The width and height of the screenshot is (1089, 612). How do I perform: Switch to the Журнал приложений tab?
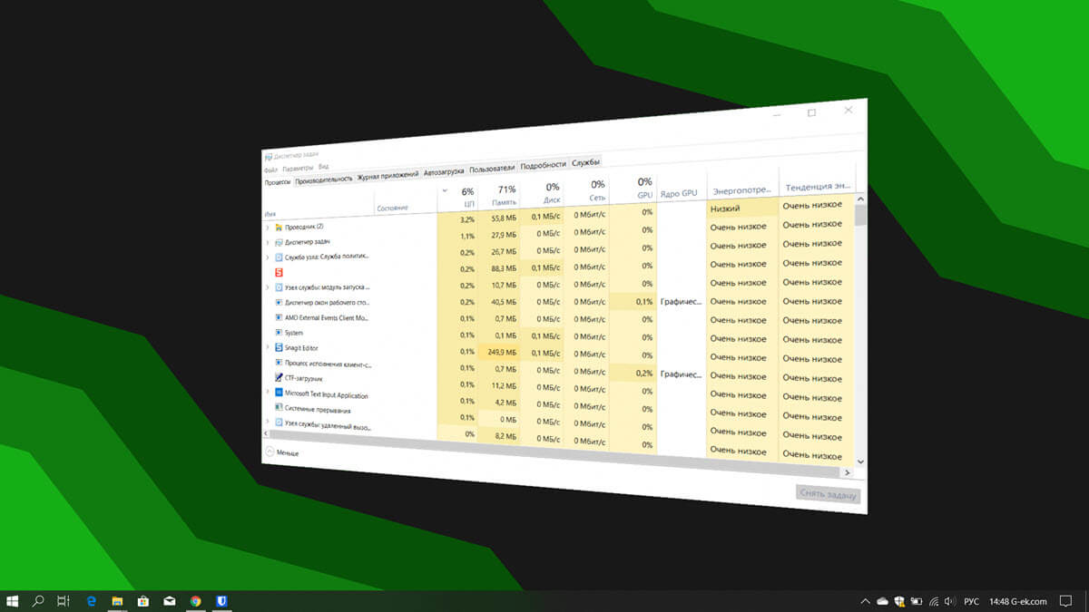point(388,175)
